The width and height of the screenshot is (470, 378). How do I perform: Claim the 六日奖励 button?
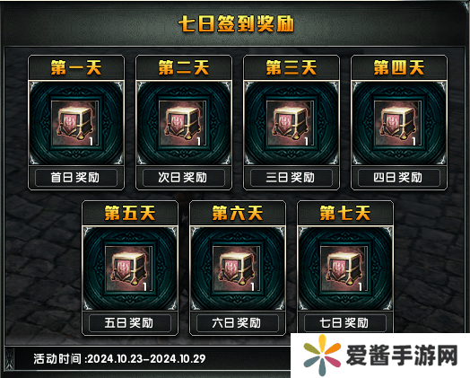[x=238, y=323]
